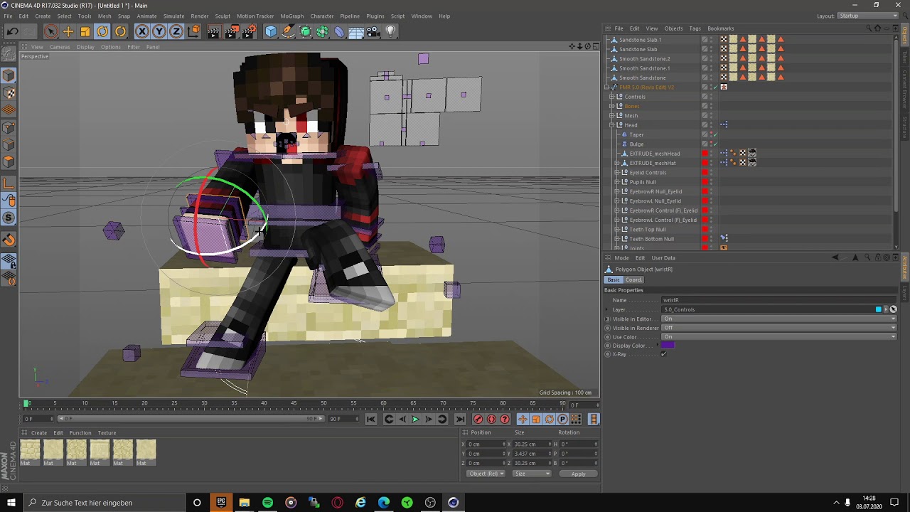Open the Object Manager Tags menu
Image resolution: width=910 pixels, height=512 pixels.
[x=695, y=28]
